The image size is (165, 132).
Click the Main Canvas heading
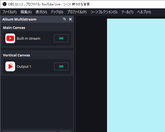click(x=14, y=28)
